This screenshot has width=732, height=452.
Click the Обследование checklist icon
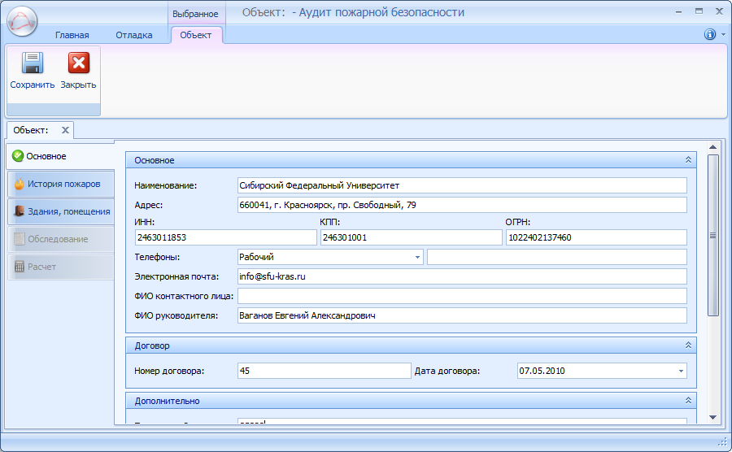20,239
